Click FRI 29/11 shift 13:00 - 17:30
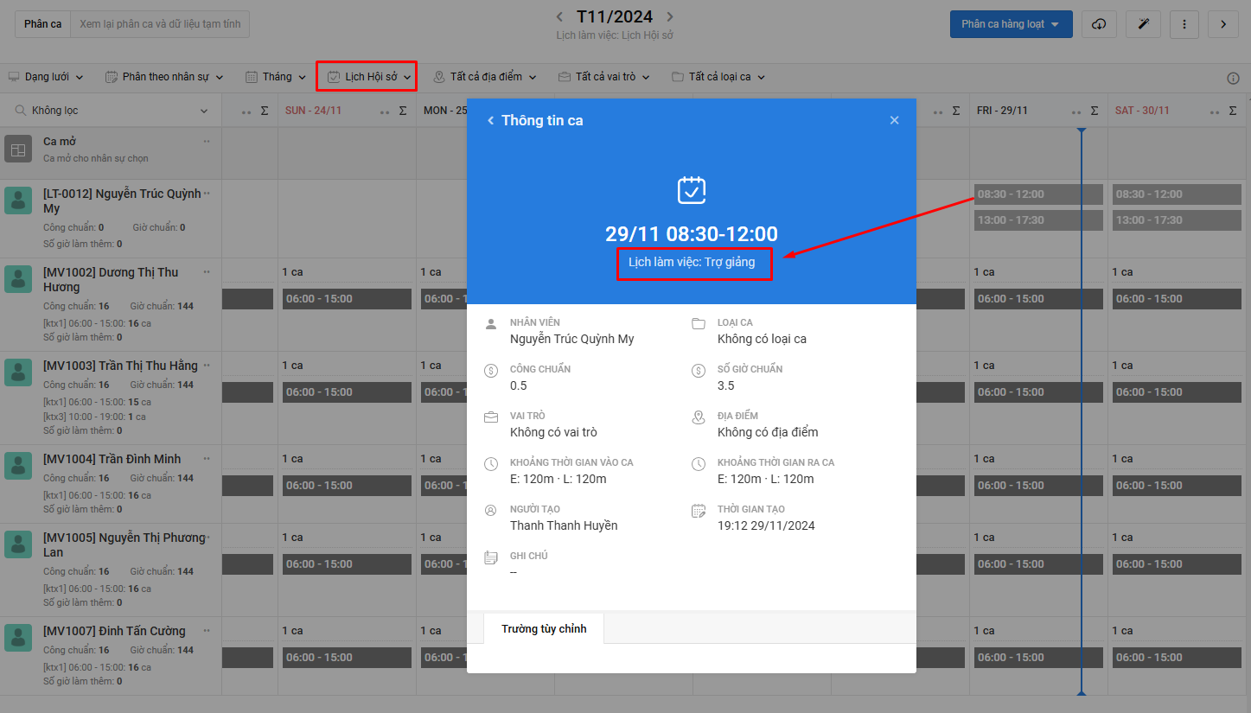This screenshot has height=713, width=1251. [1038, 220]
